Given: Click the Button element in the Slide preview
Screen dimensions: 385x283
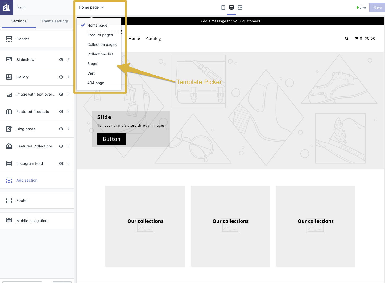Looking at the screenshot, I should pyautogui.click(x=111, y=139).
